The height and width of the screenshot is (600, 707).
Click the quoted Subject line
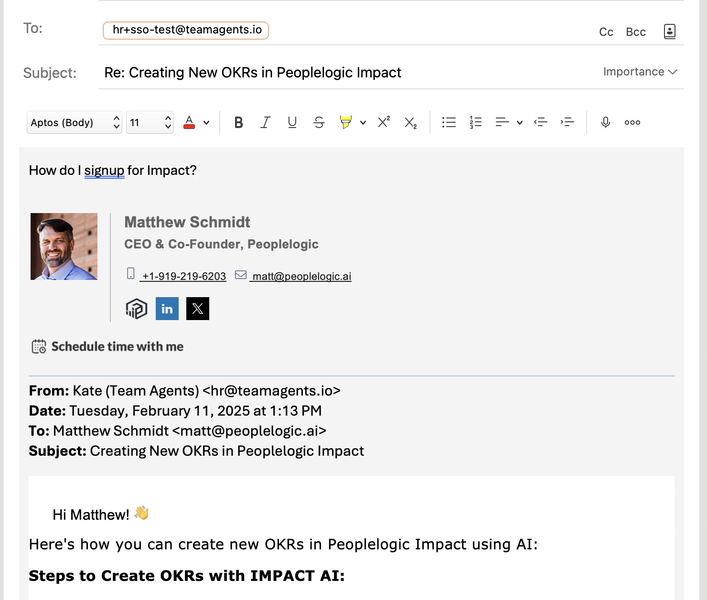point(196,451)
